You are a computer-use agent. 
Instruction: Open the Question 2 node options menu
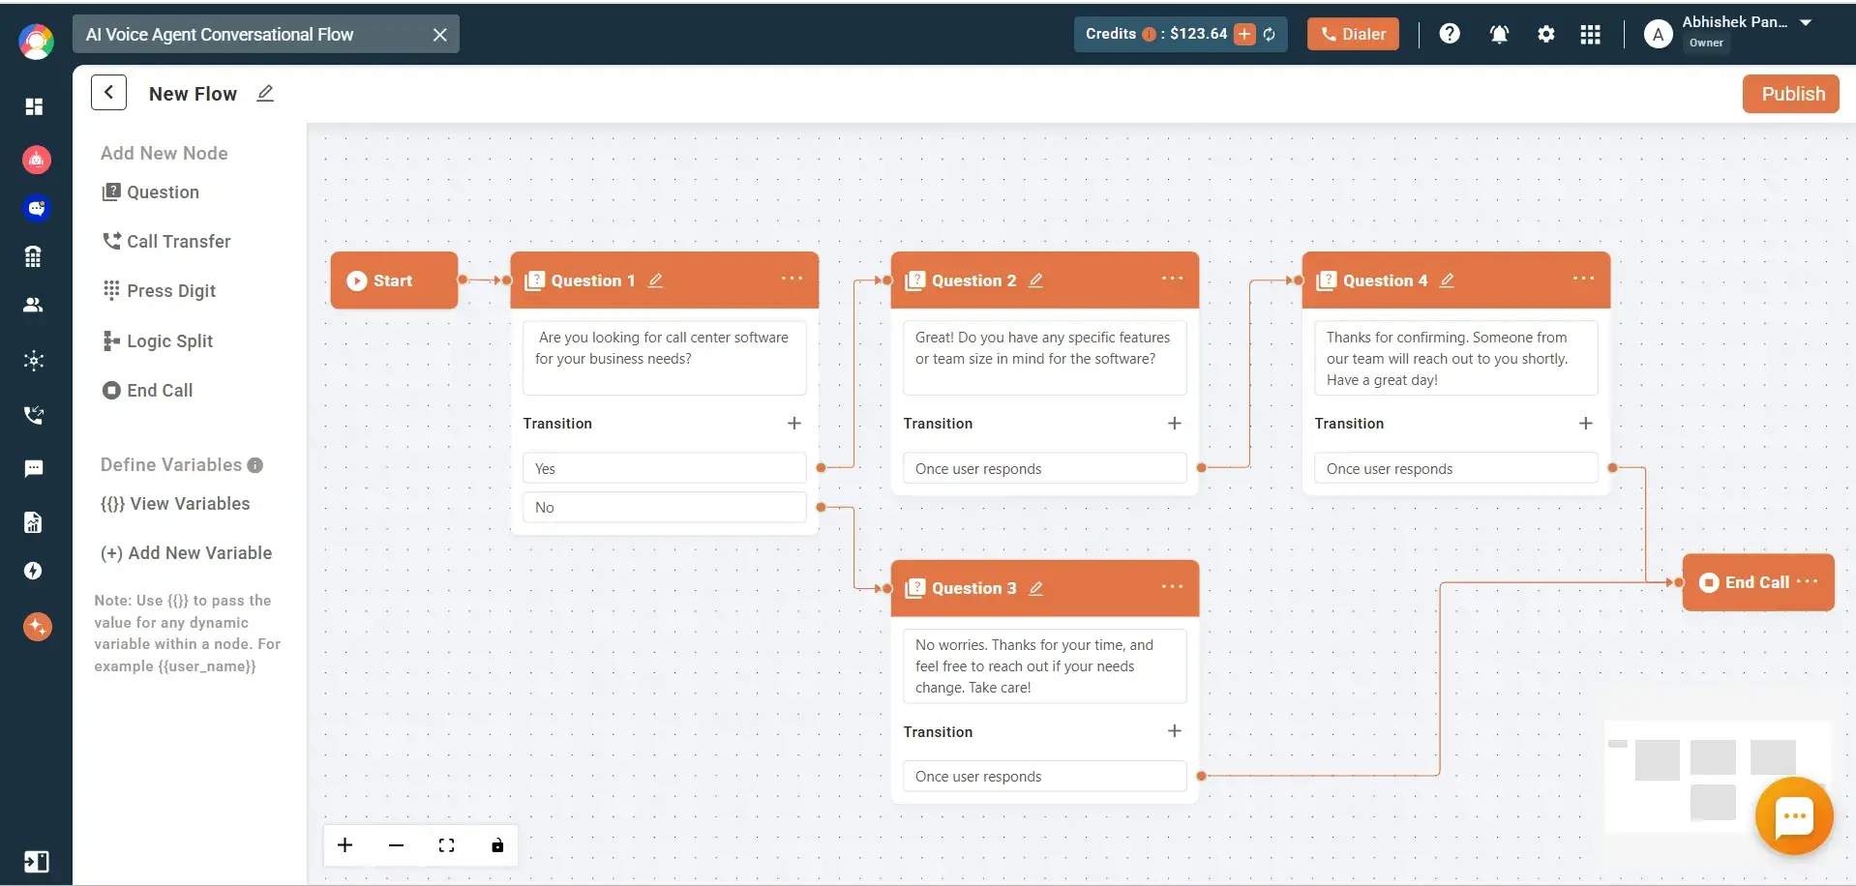(1172, 278)
